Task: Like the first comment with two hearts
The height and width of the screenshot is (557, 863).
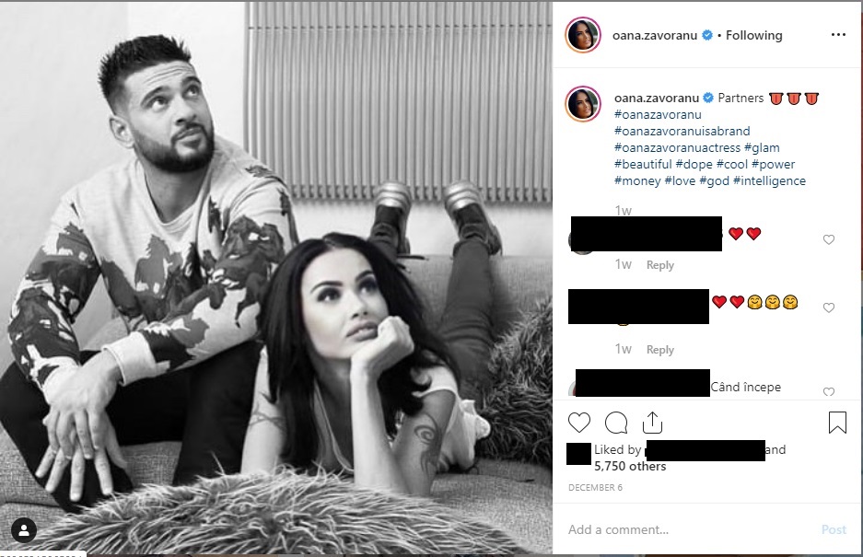Action: click(x=828, y=239)
